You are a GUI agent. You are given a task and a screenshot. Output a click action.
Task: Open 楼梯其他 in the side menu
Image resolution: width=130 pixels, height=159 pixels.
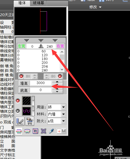(x=8, y=137)
